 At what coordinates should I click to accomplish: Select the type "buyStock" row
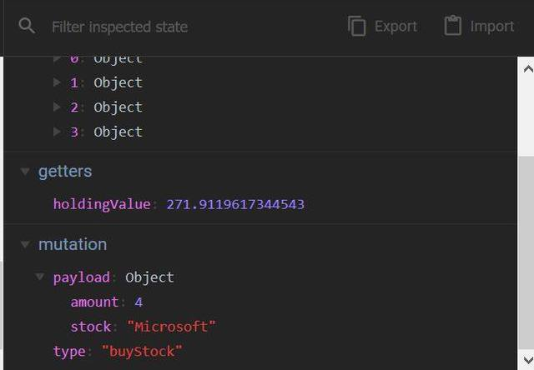117,352
